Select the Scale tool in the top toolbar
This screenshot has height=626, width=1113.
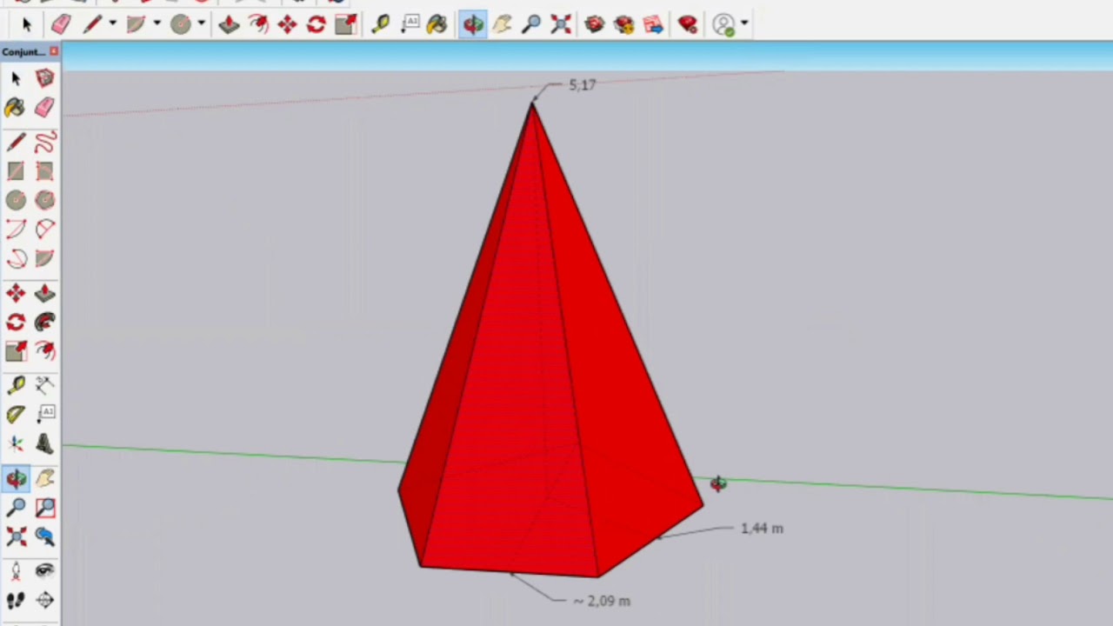345,24
